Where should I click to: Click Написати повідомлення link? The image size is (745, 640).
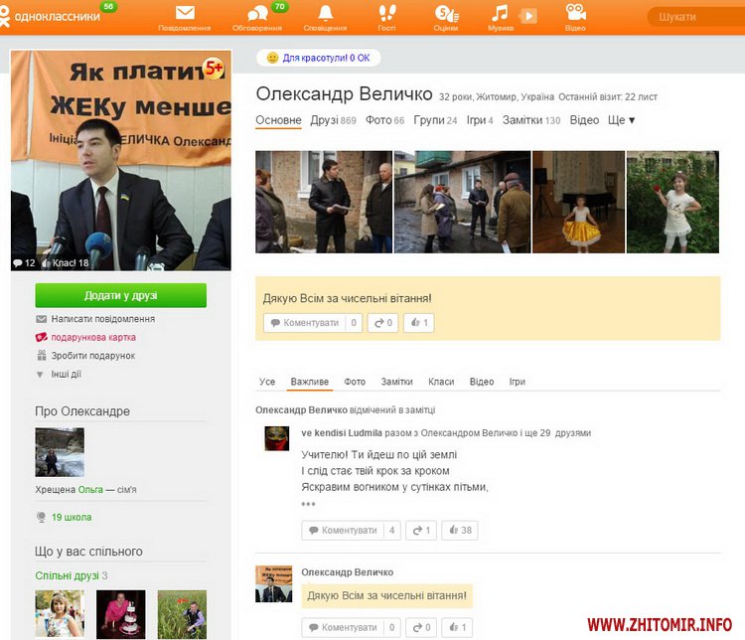tap(102, 319)
